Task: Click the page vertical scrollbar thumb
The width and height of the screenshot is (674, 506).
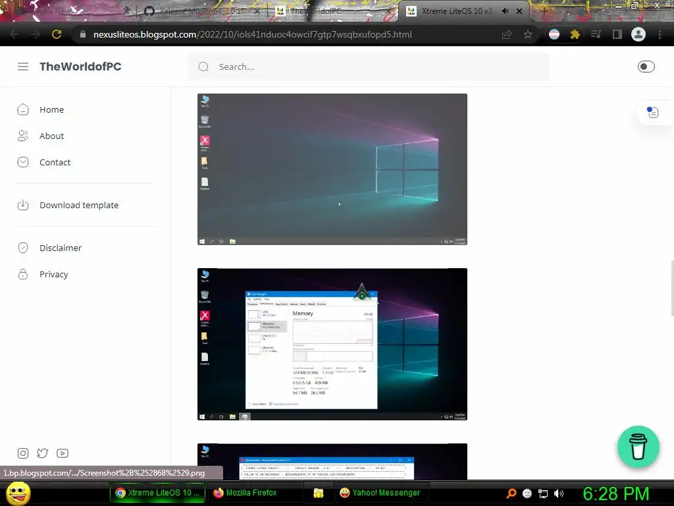Action: point(672,288)
